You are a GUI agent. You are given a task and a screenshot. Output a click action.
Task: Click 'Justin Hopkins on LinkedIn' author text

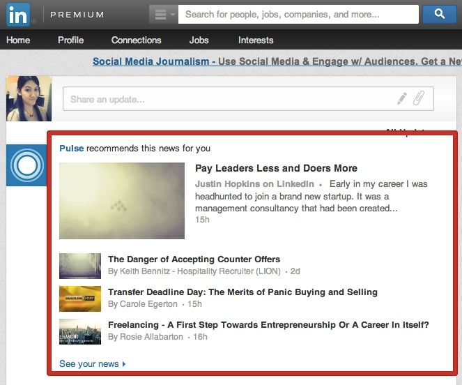click(254, 184)
